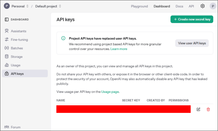Click the API keys page heading
Viewport: 218px width, 131px height.
coord(66,19)
